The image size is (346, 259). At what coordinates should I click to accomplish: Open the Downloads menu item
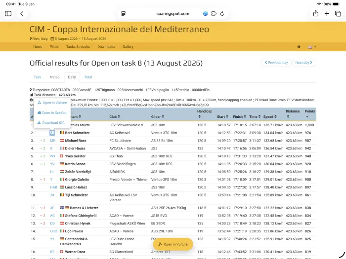click(x=106, y=47)
